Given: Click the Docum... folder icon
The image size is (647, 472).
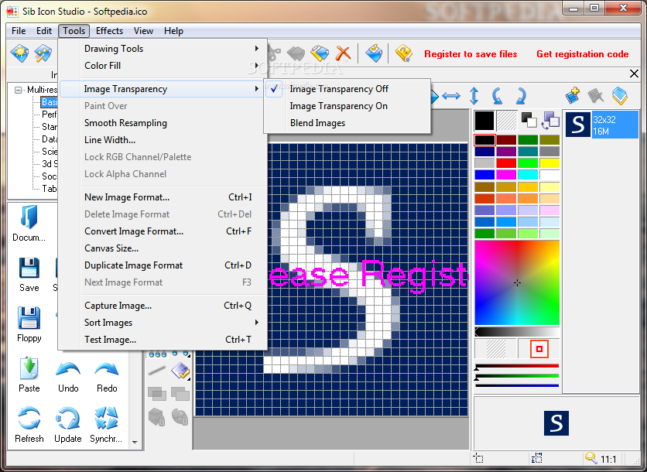Looking at the screenshot, I should pos(29,217).
